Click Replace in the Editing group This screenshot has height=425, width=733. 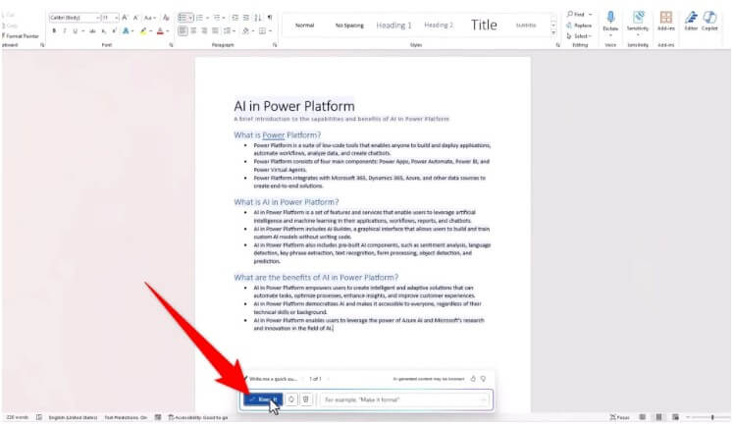pyautogui.click(x=579, y=26)
